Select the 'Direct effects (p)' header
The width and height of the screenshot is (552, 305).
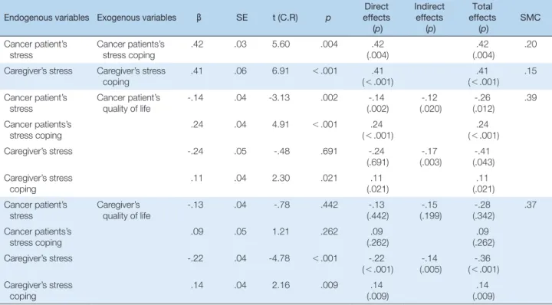(376, 18)
